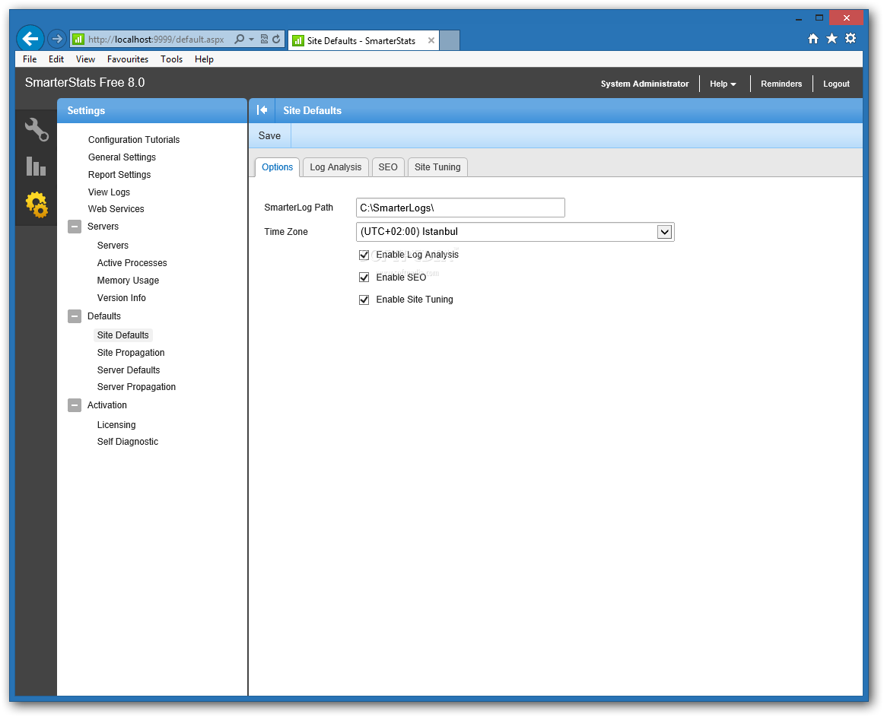Image resolution: width=884 pixels, height=717 pixels.
Task: Collapse the Defaults tree group
Action: 75,316
